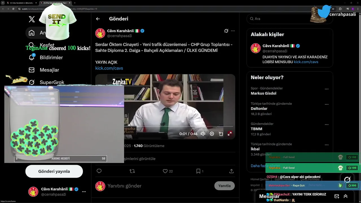The width and height of the screenshot is (361, 203).
Task: Open kick.com/cavs link in Alakalı kişiler bio
Action: 306,62
